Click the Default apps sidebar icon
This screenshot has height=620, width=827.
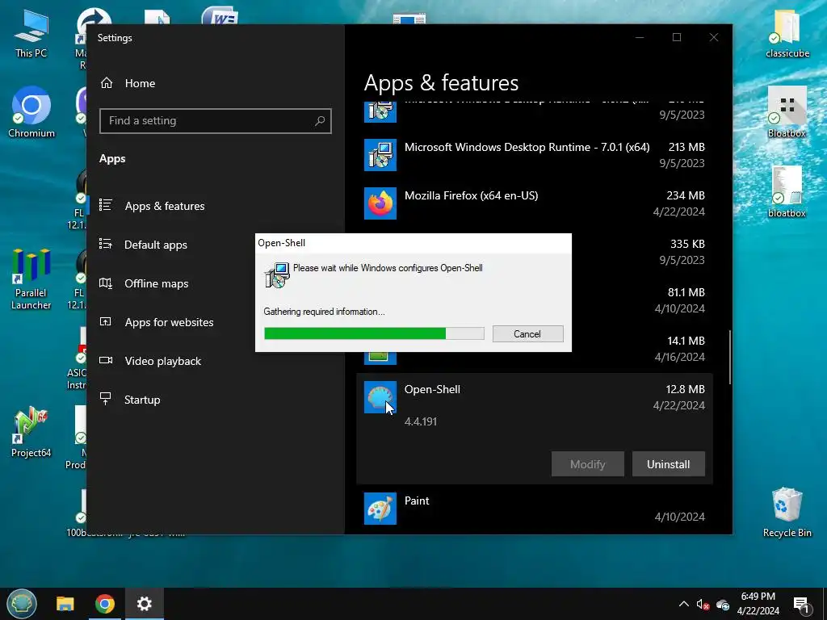(106, 244)
